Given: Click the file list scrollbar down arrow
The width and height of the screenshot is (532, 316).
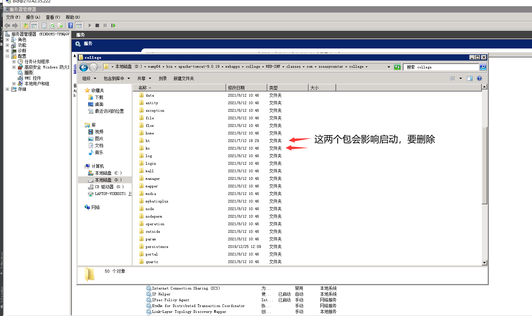Looking at the screenshot, I should [485, 263].
